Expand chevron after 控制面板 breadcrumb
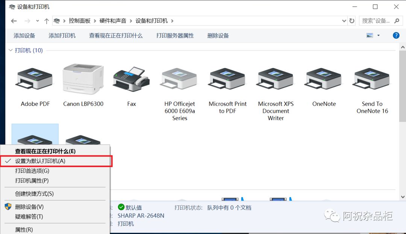Screen dimensions: 406x234 (x=95, y=21)
